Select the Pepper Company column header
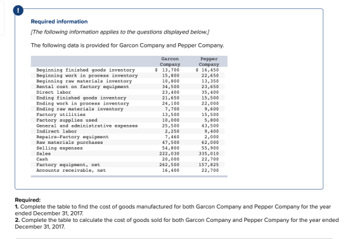Image resolution: width=355 pixels, height=239 pixels. [x=209, y=61]
